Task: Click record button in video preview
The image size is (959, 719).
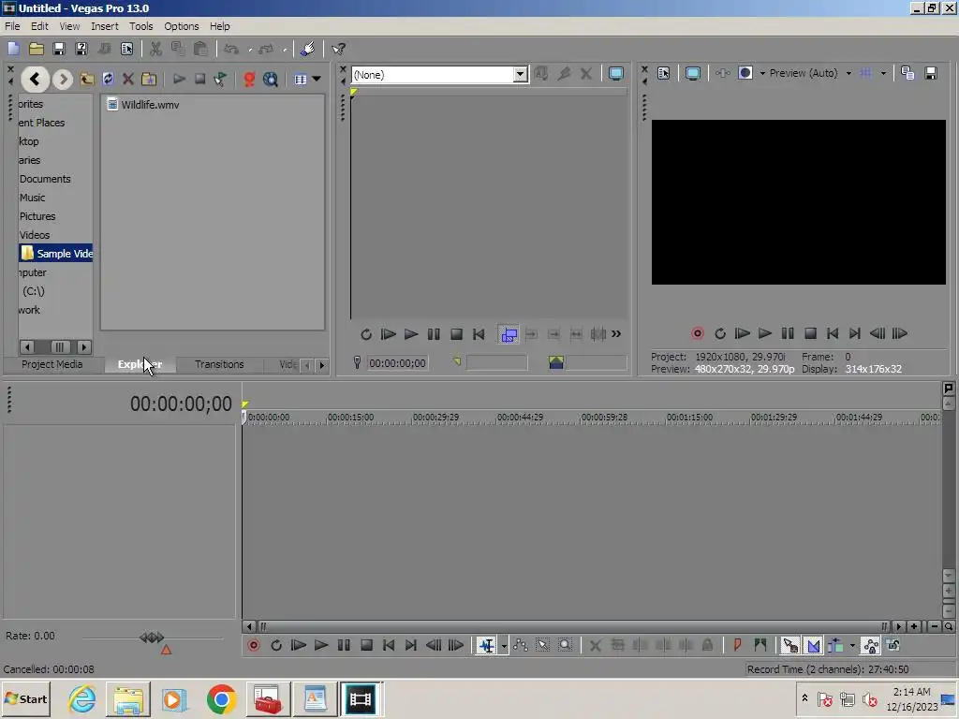Action: [697, 334]
